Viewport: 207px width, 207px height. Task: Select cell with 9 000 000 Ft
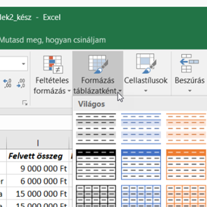tap(38, 168)
